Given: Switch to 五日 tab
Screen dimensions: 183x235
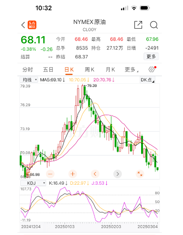Looking at the screenshot, I should click(x=48, y=70).
